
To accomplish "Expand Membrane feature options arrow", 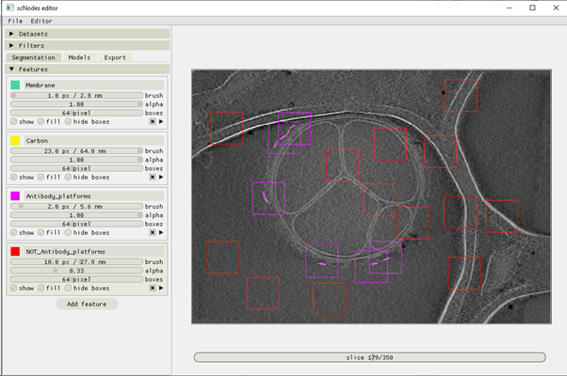I will pyautogui.click(x=161, y=121).
